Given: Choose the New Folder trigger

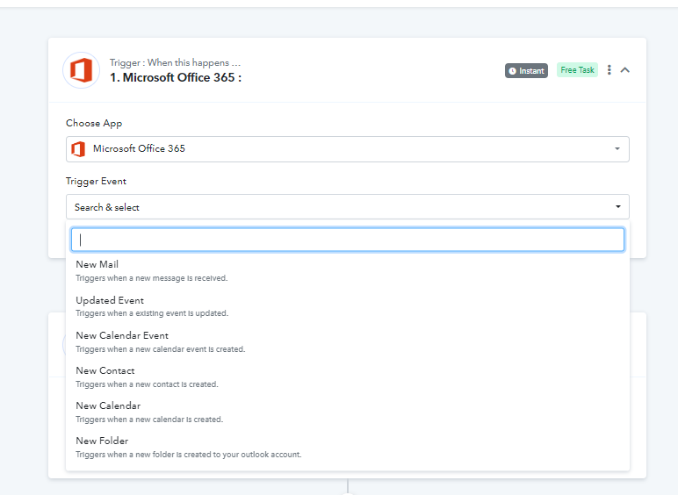Looking at the screenshot, I should click(347, 448).
